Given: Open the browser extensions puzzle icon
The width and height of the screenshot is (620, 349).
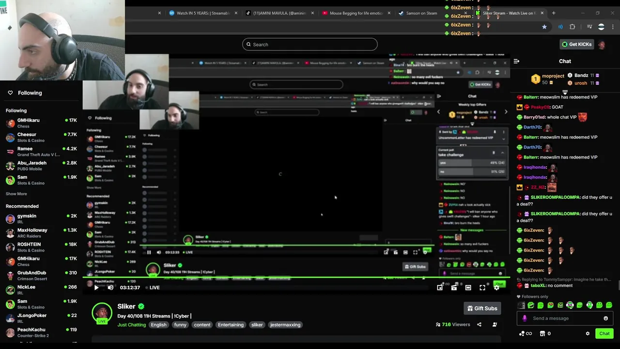Looking at the screenshot, I should (573, 27).
